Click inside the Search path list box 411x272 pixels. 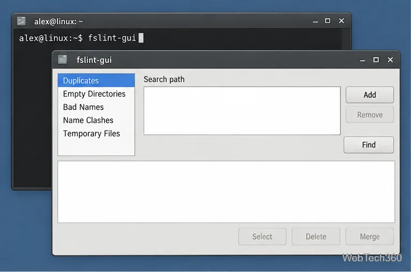coord(242,111)
